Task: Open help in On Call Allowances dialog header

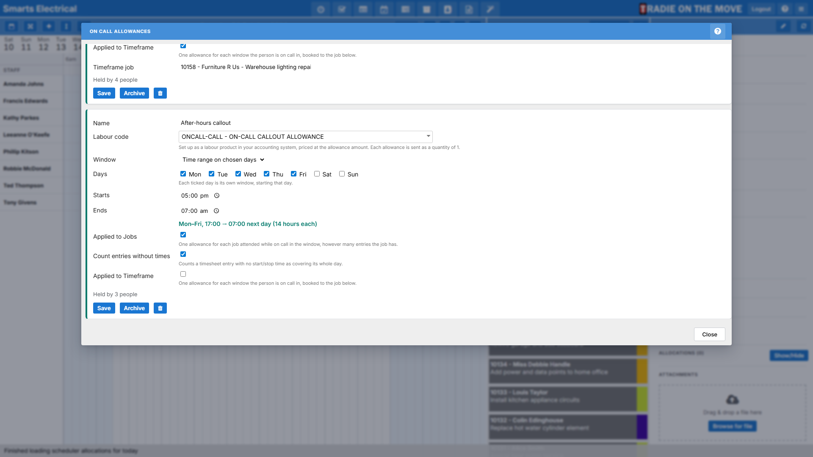Action: coord(717,31)
